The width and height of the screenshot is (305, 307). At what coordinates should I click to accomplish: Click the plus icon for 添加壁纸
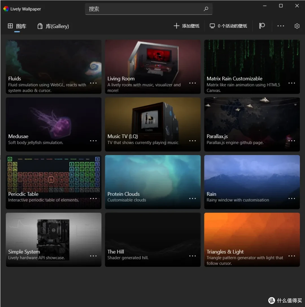pyautogui.click(x=176, y=26)
